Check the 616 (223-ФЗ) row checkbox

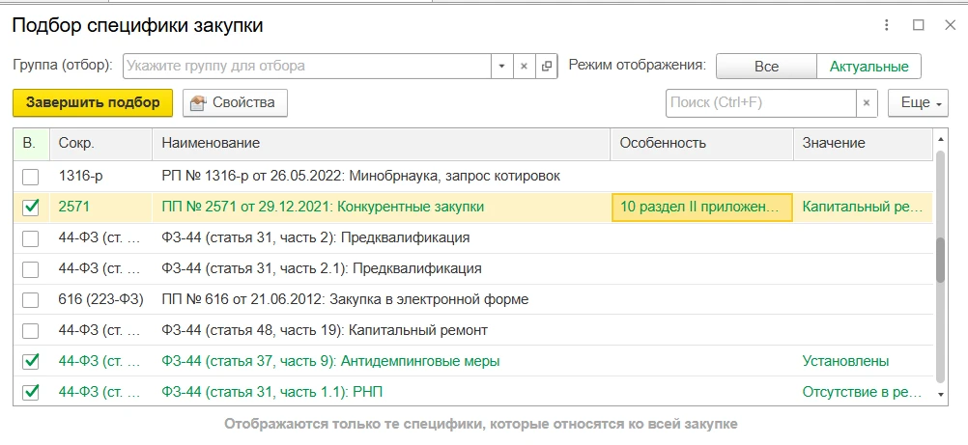[x=30, y=300]
